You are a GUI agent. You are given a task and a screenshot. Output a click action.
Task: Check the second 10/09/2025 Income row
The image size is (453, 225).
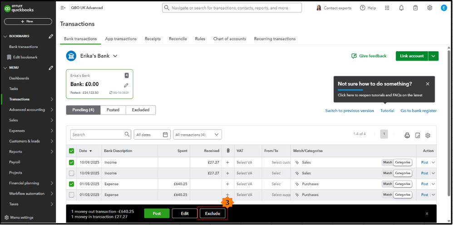pyautogui.click(x=71, y=173)
